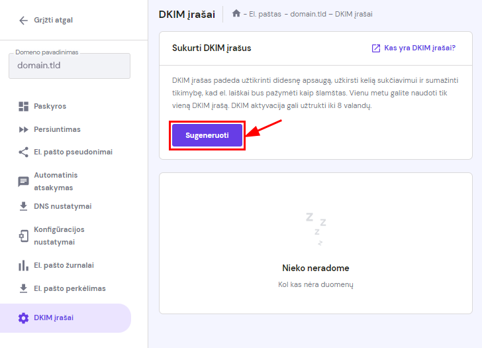This screenshot has width=482, height=348.
Task: Select DNS nustatymai in the sidebar
Action: point(63,206)
